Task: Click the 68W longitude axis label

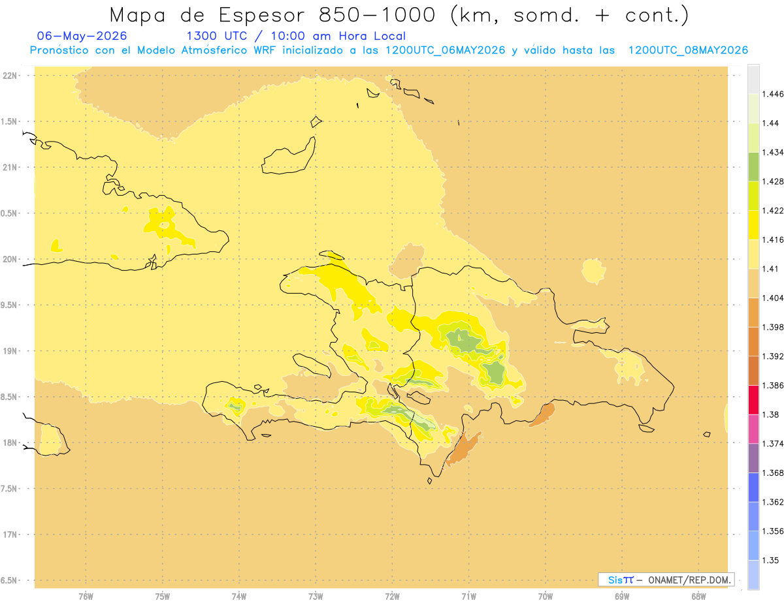Action: (698, 597)
